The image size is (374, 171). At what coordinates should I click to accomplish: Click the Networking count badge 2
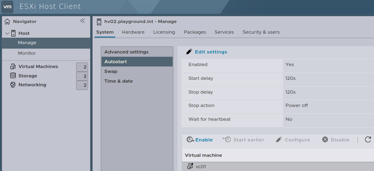pyautogui.click(x=82, y=85)
